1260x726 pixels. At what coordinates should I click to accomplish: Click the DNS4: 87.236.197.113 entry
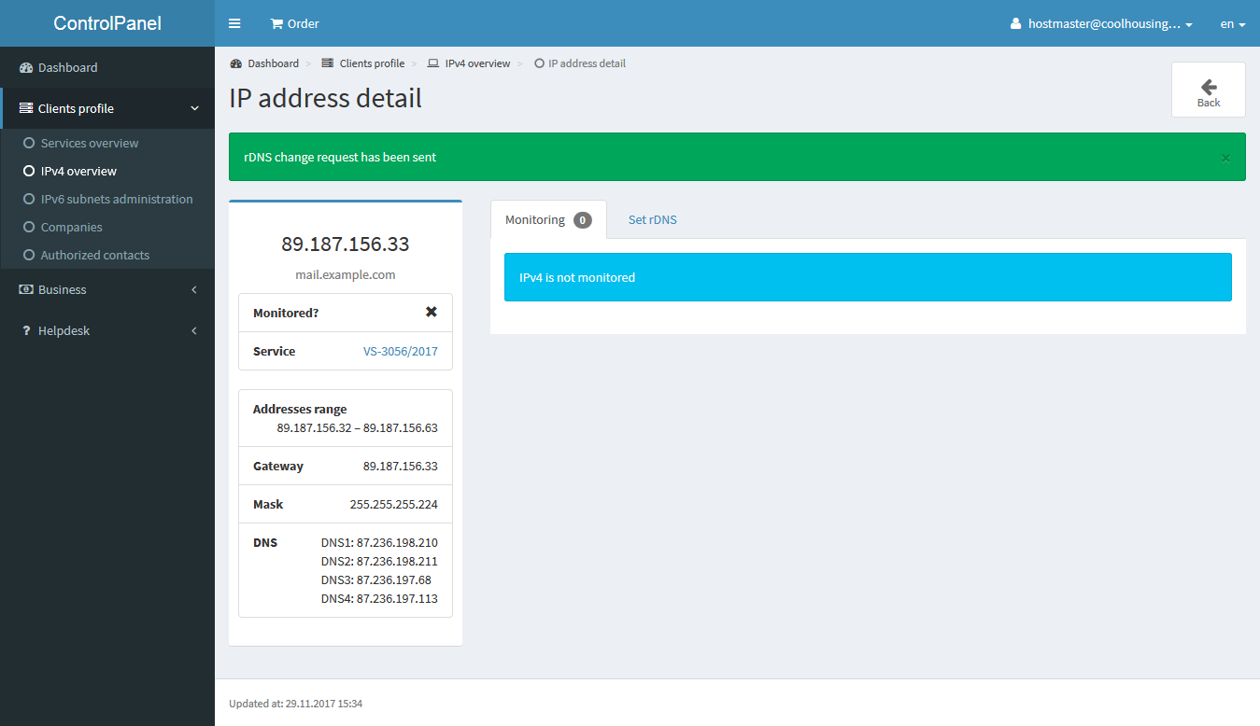(x=379, y=598)
